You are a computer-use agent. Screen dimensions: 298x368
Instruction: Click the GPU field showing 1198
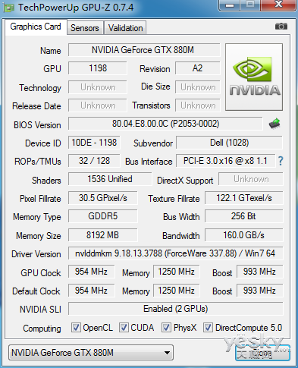tap(98, 68)
